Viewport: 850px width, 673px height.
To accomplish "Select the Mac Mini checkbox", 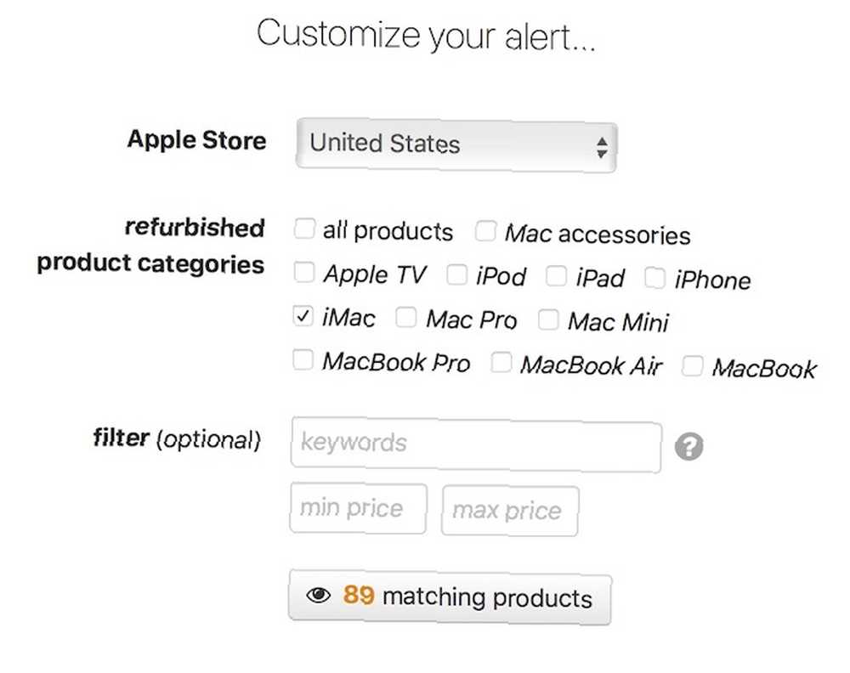I will click(x=548, y=320).
